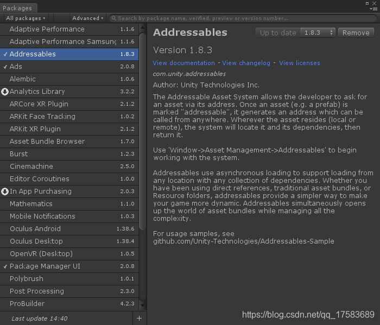Open the View licenses link

[x=299, y=63]
